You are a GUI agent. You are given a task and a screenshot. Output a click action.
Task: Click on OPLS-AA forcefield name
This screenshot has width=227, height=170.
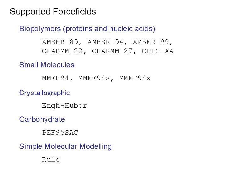pos(158,51)
